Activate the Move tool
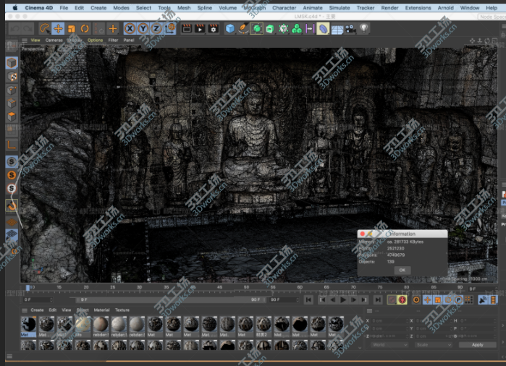The height and width of the screenshot is (366, 506). pyautogui.click(x=58, y=29)
